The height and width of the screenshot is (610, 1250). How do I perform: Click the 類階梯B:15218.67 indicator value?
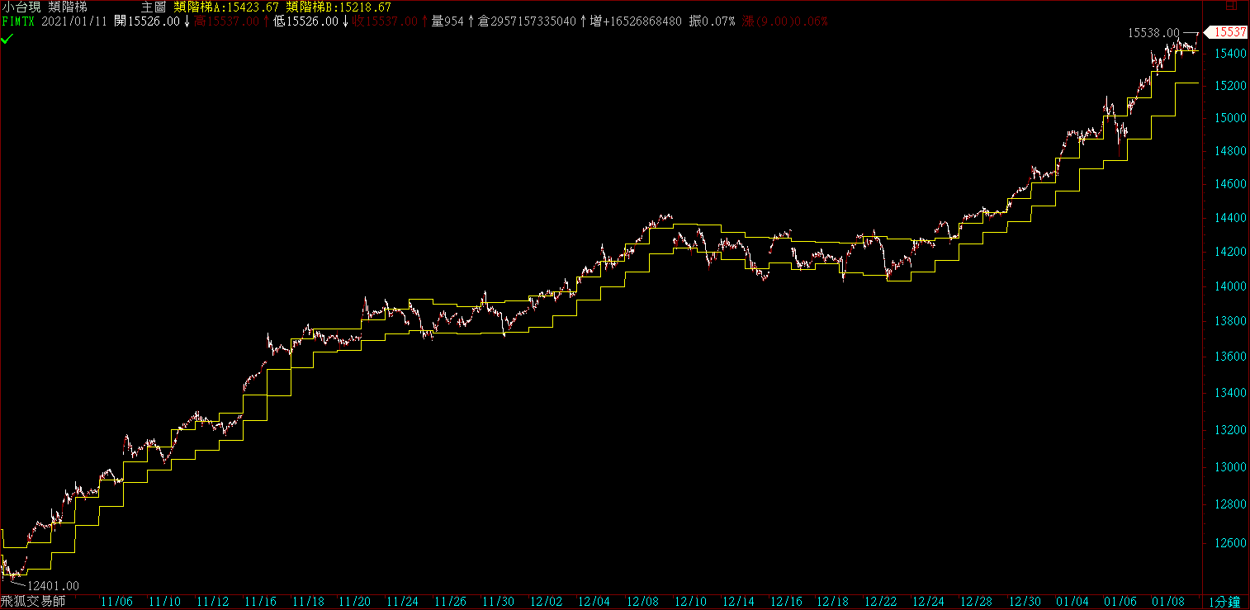click(339, 7)
